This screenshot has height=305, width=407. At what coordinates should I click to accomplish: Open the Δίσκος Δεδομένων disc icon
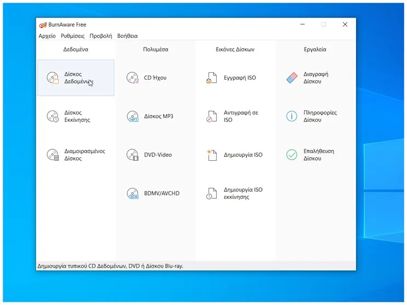point(53,78)
